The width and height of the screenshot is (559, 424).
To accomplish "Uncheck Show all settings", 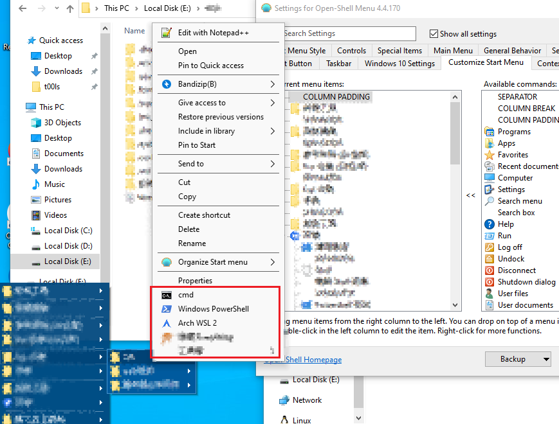I will point(435,33).
